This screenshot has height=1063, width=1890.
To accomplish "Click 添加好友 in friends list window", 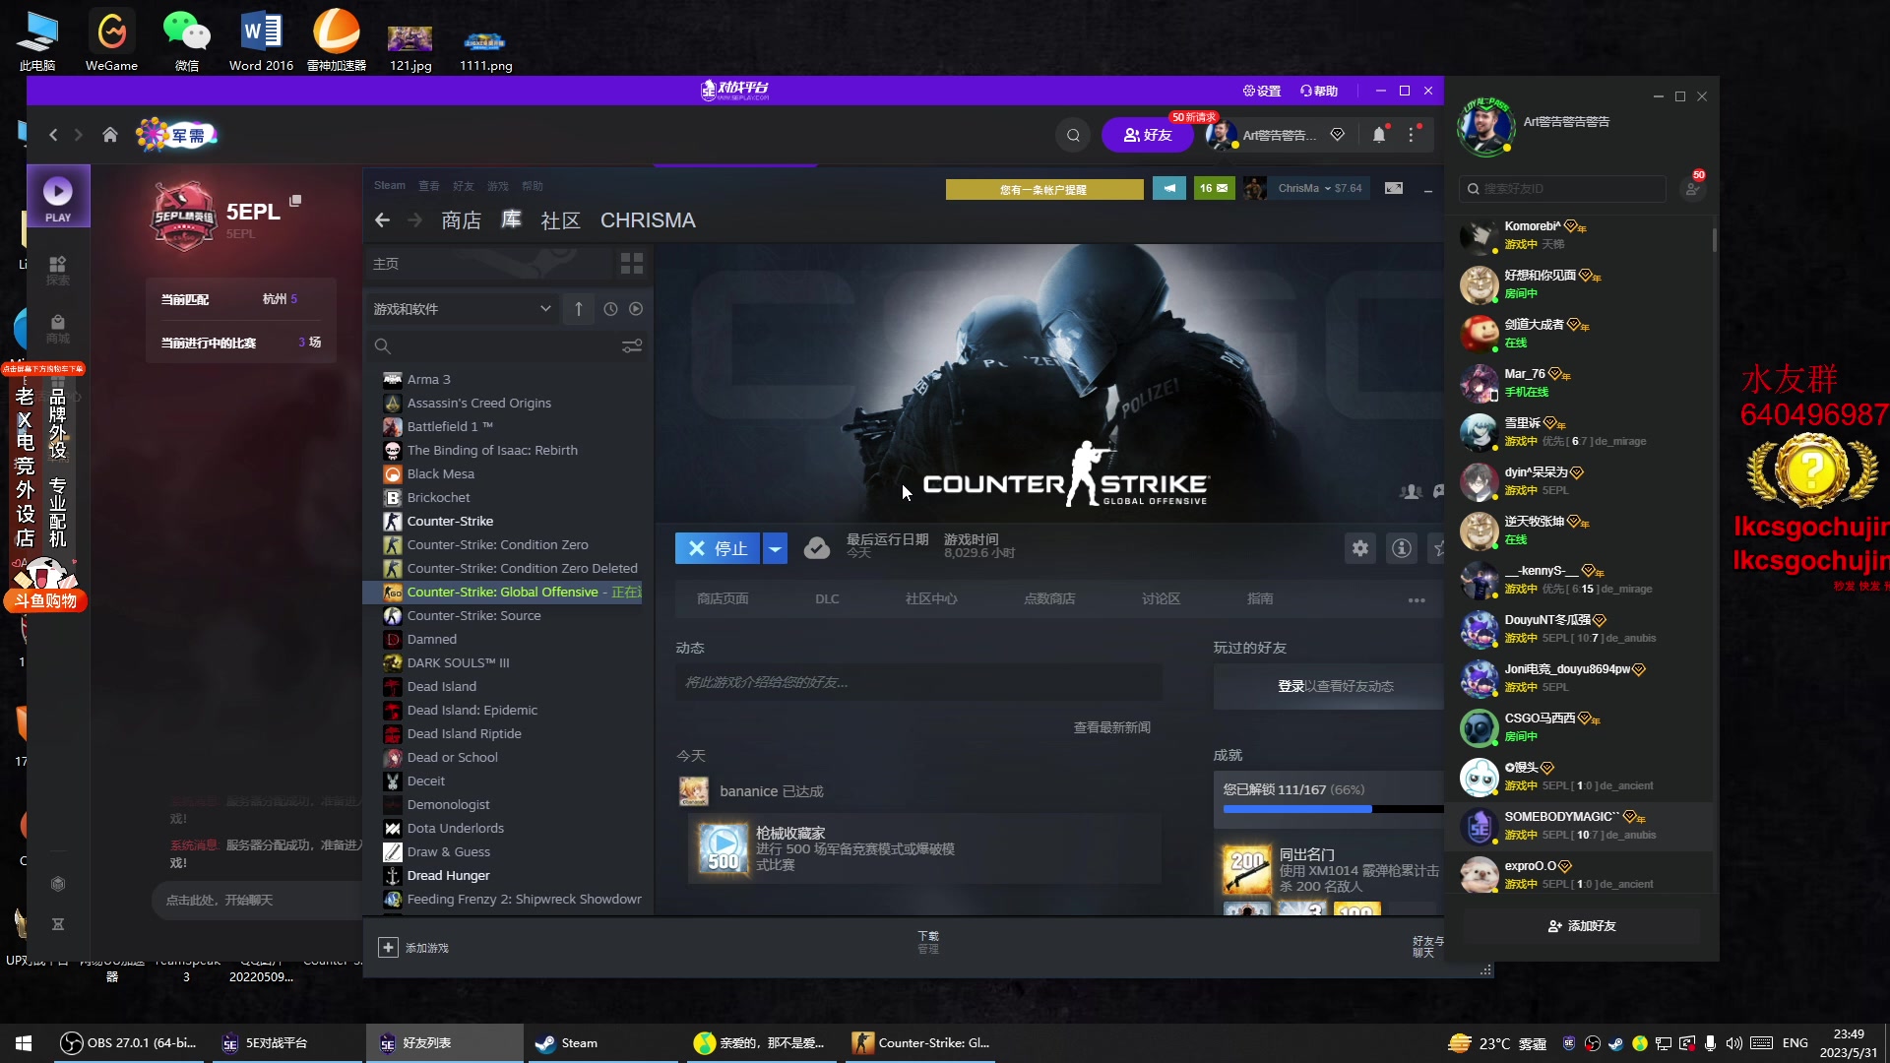I will tap(1582, 926).
